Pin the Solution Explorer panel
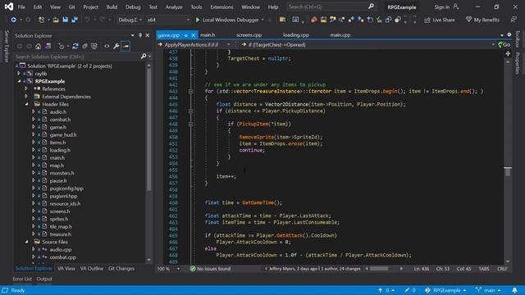 click(140, 35)
